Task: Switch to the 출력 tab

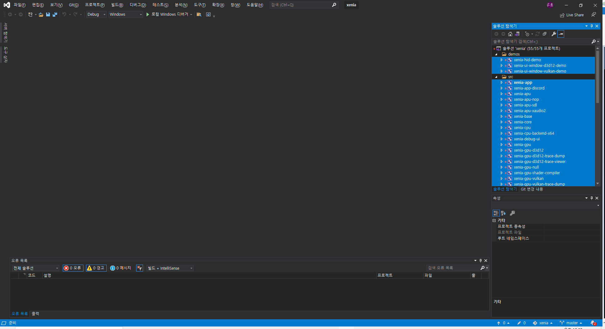Action: click(x=35, y=314)
